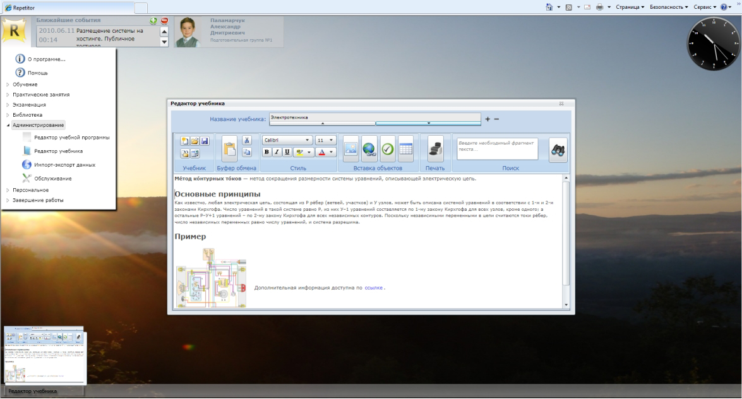Screen dimensions: 742x399
Task: Open О программе about item
Action: [x=40, y=59]
